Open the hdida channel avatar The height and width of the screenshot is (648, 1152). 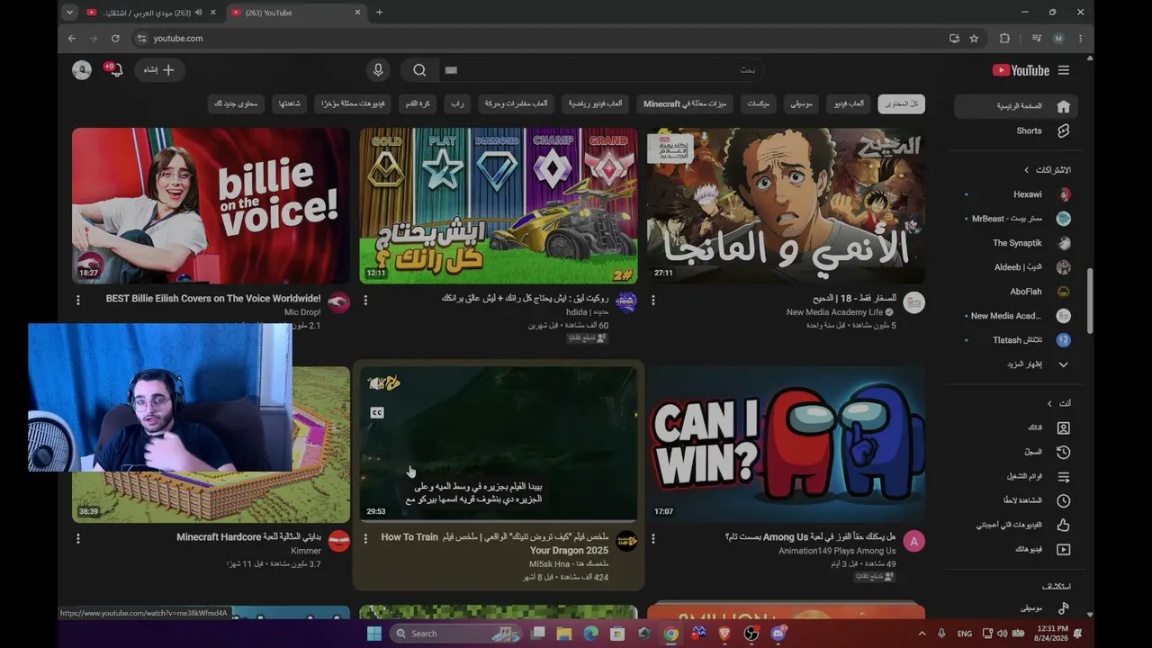tap(626, 302)
